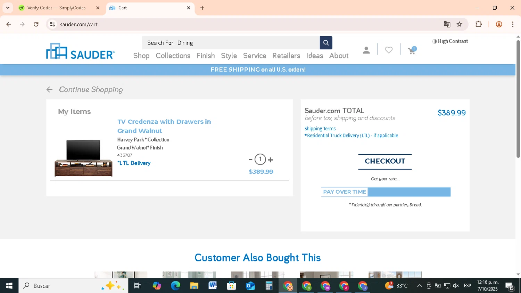
Task: Open the Shipping Terms link
Action: (x=320, y=129)
